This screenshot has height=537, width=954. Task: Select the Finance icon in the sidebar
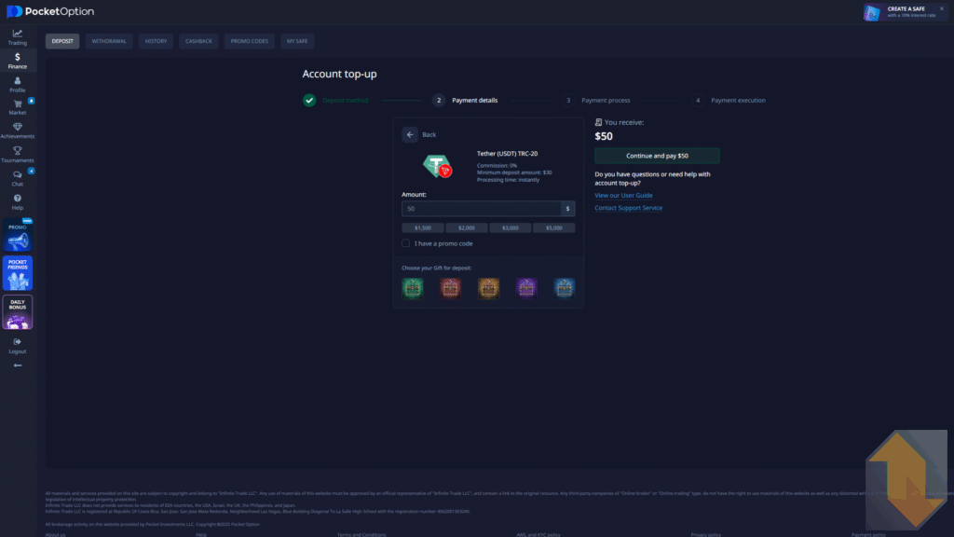coord(18,61)
